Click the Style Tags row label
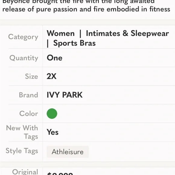 pos(22,151)
